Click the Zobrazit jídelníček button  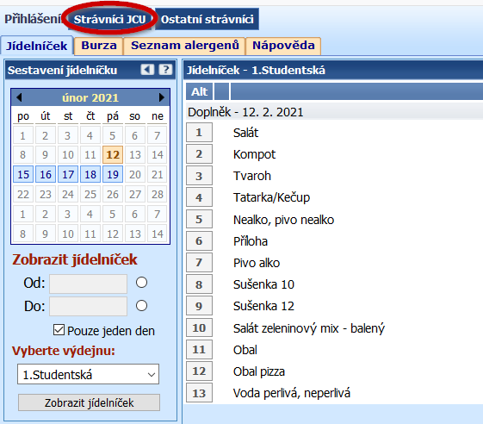point(89,402)
